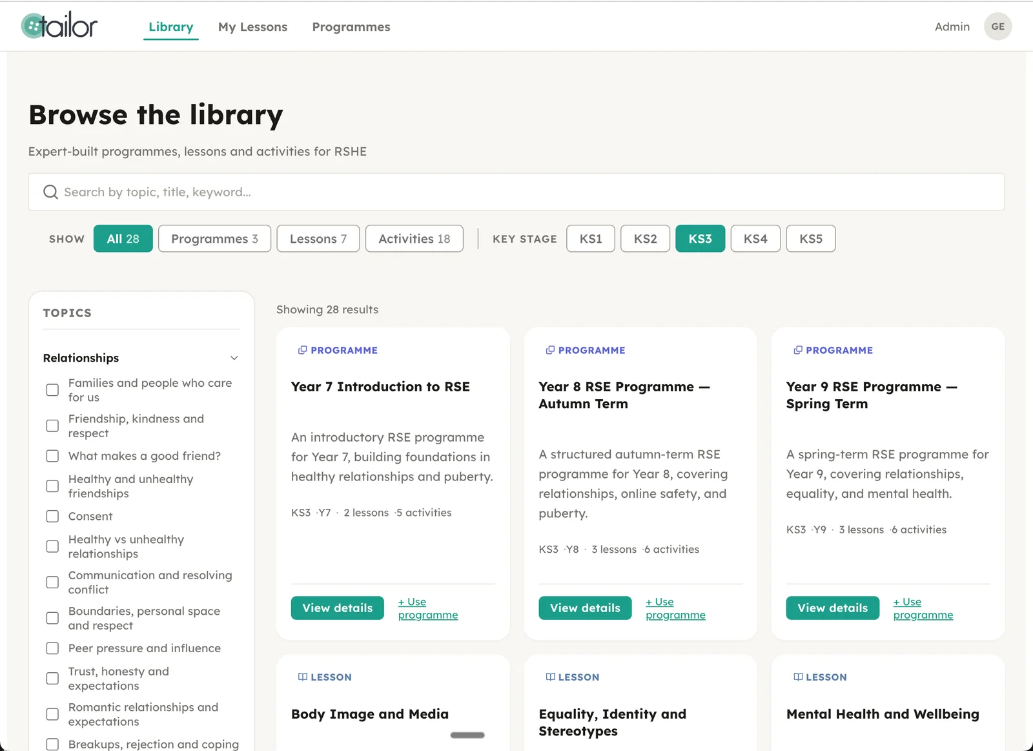Click the lesson icon on Body Image and Media card

tap(302, 677)
